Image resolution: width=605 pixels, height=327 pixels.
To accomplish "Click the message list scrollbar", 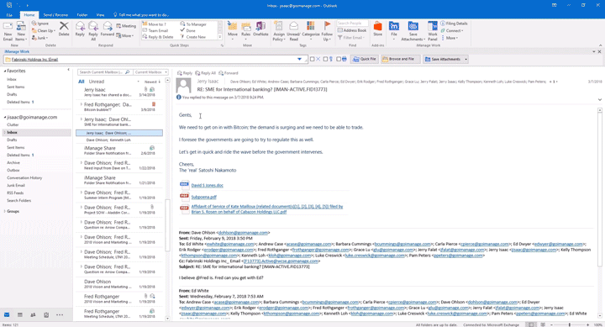I will tap(167, 225).
